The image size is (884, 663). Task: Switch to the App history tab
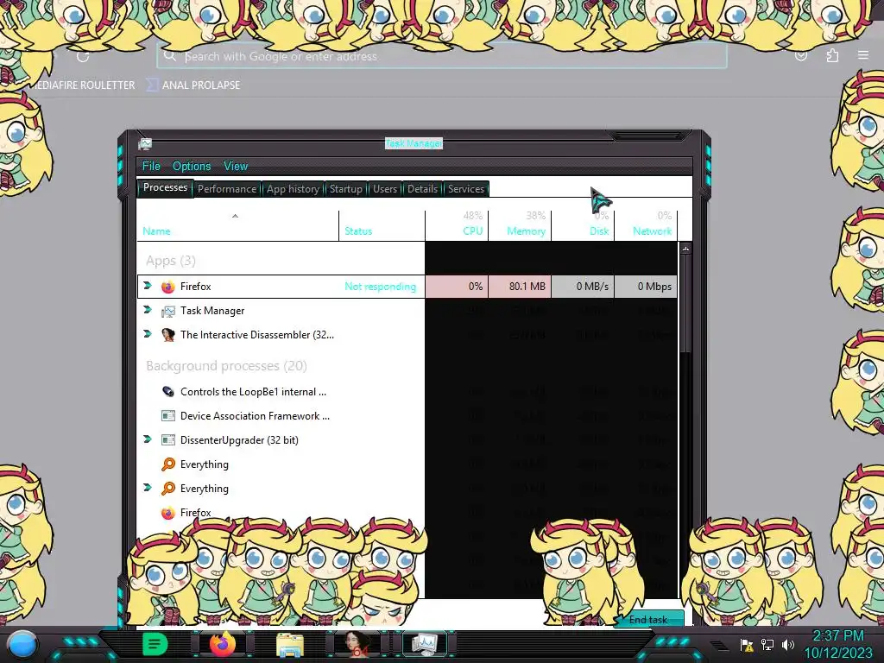[x=293, y=189]
